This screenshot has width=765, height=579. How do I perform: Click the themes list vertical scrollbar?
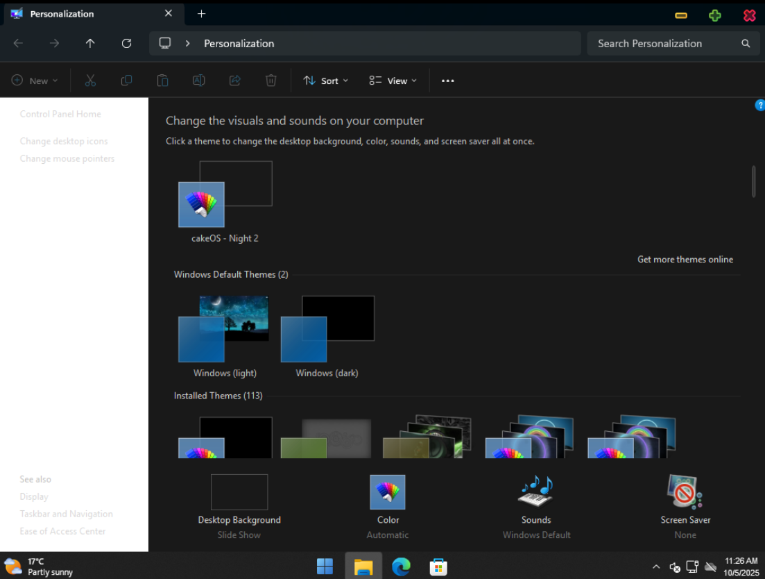(x=753, y=181)
